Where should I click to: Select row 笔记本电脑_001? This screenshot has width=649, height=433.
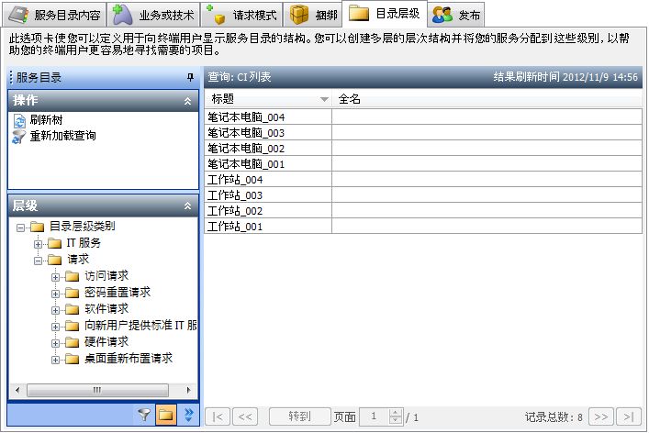423,164
